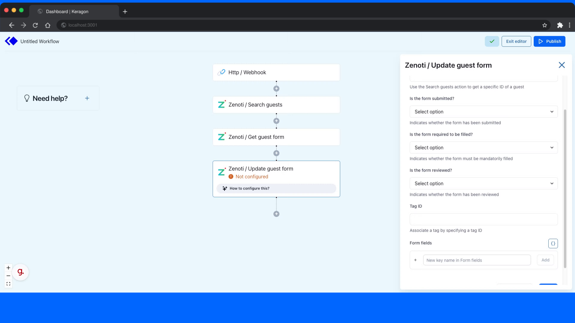Add step between Webhook and Search guests
The image size is (575, 323).
[x=276, y=89]
